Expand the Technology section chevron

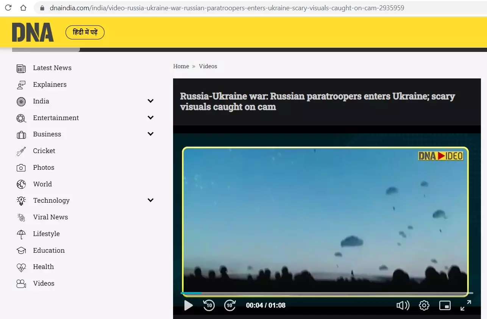pos(150,200)
